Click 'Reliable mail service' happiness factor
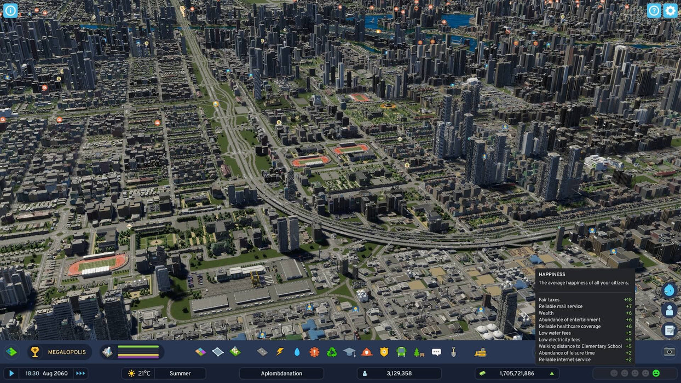681x383 pixels. (x=585, y=306)
